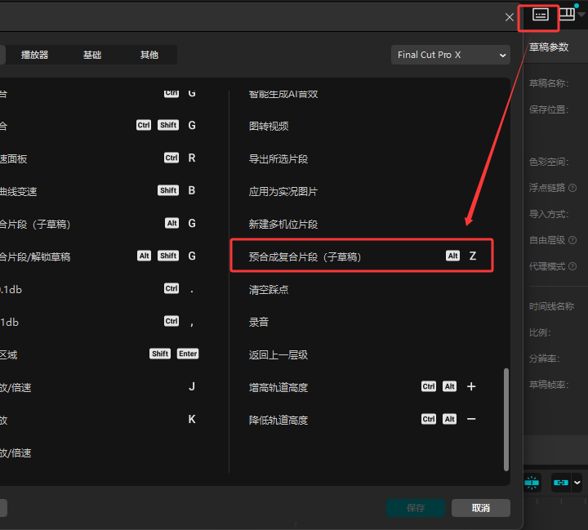Image resolution: width=588 pixels, height=530 pixels.
Task: Open the Final Cut Pro X preset dropdown
Action: (x=451, y=55)
